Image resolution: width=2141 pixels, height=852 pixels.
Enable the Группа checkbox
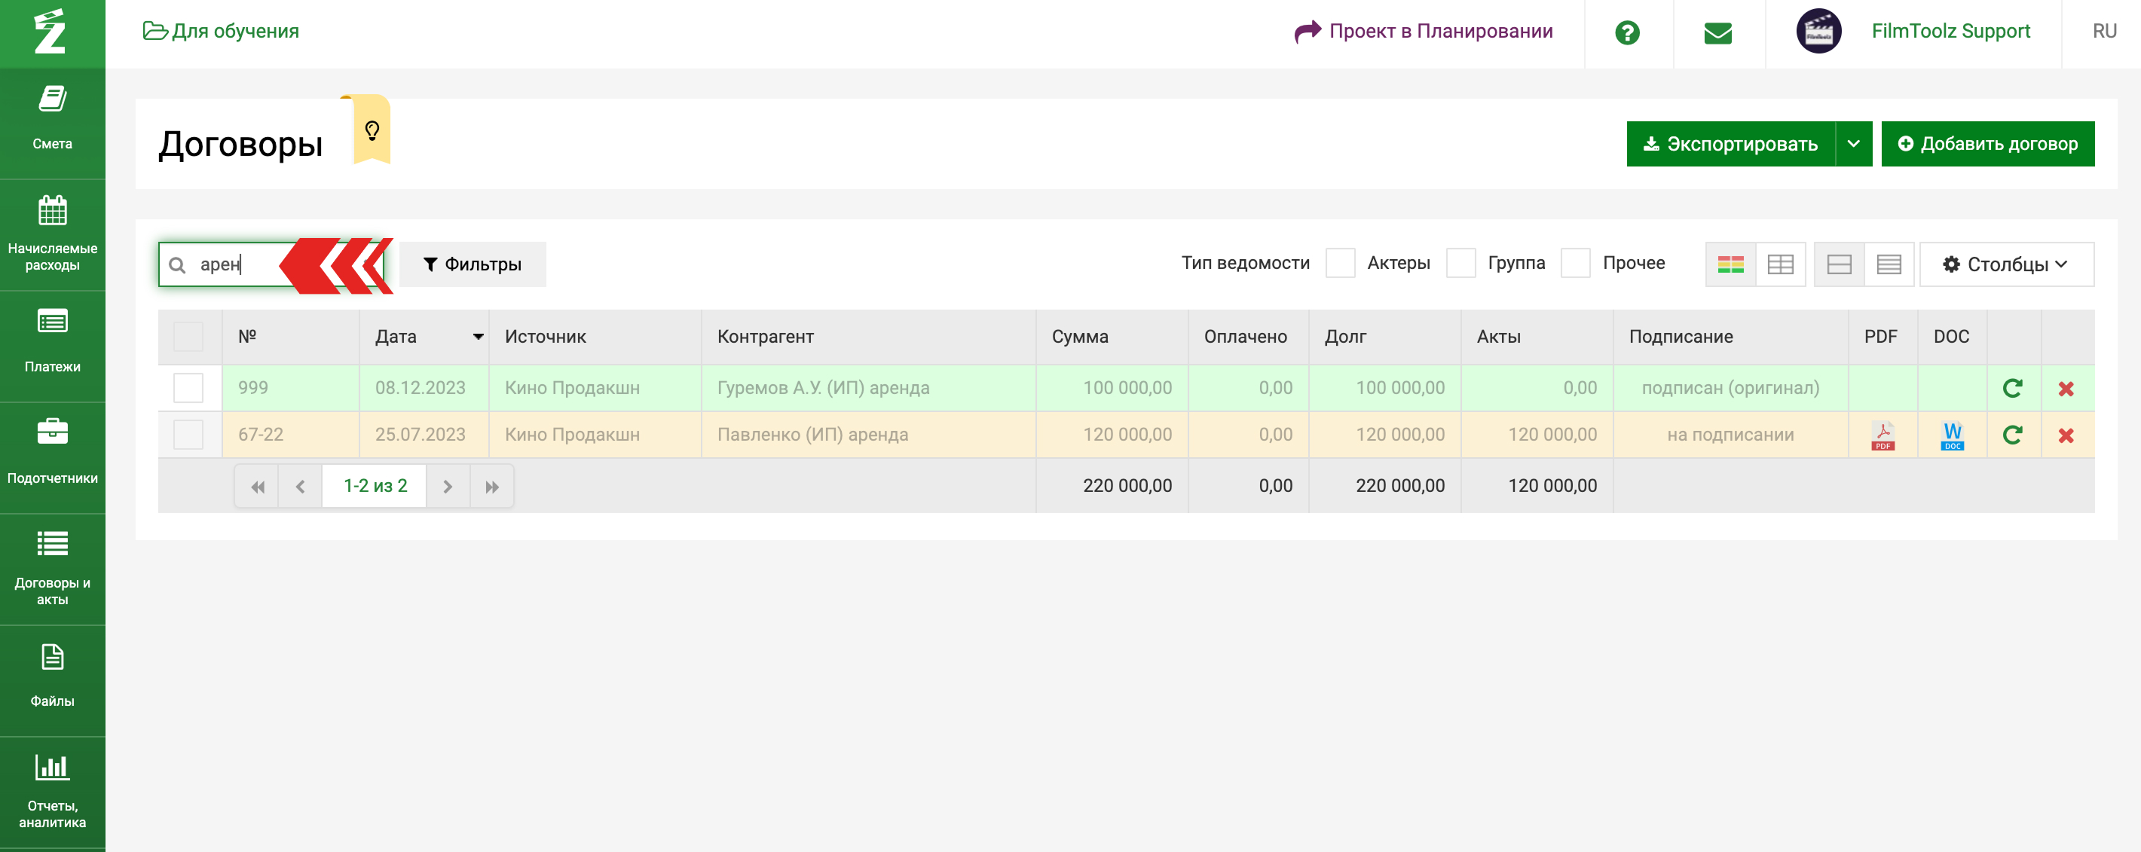[x=1460, y=263]
